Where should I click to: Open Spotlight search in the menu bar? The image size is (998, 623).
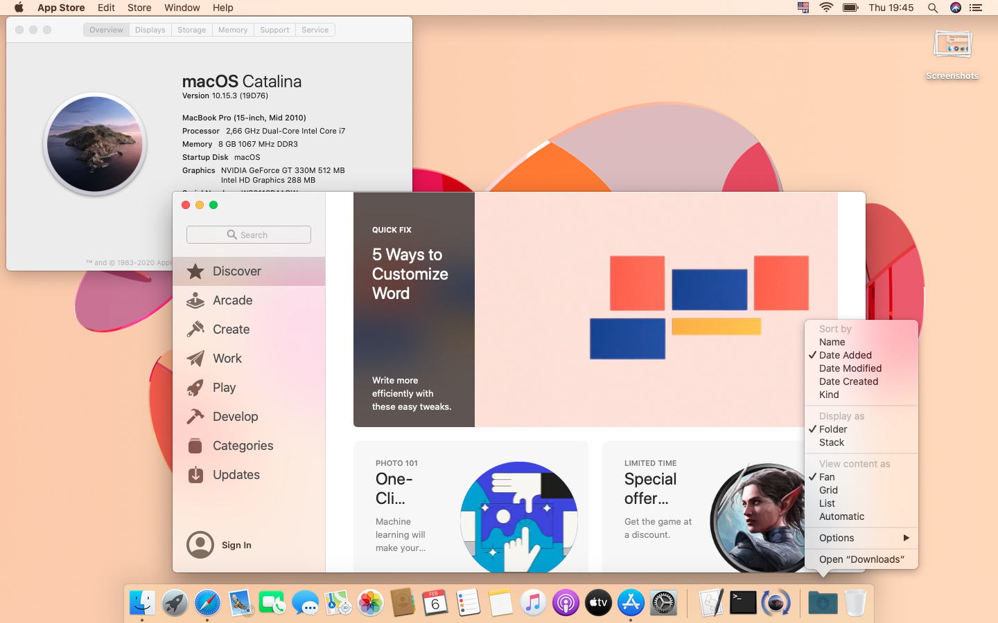[933, 8]
